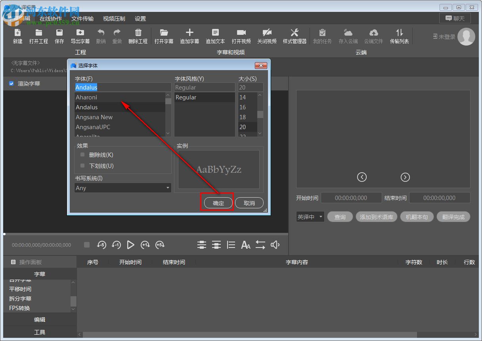Click the video progress slider handle
This screenshot has width=482, height=341.
click(x=4, y=234)
